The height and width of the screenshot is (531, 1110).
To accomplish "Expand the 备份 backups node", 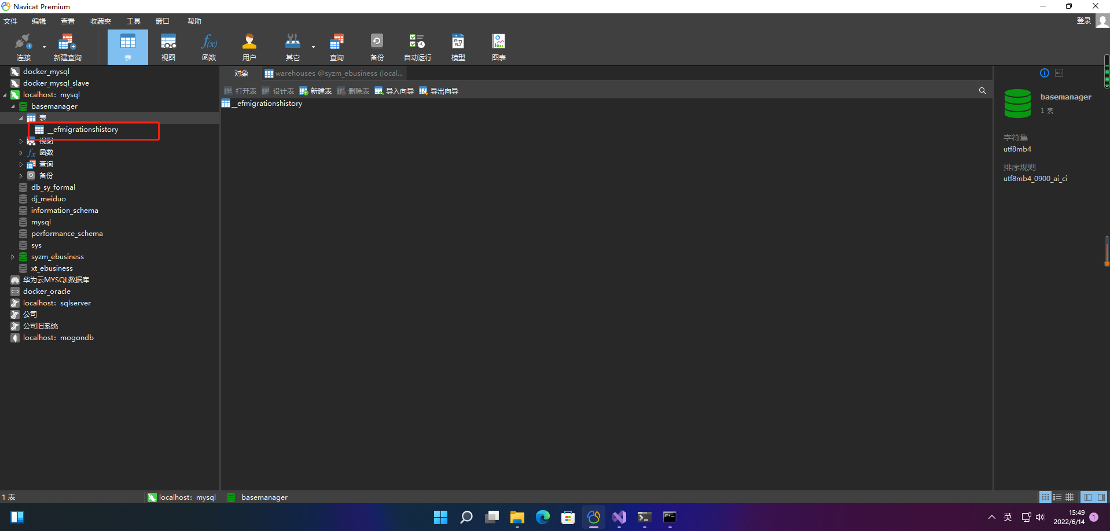I will point(21,176).
